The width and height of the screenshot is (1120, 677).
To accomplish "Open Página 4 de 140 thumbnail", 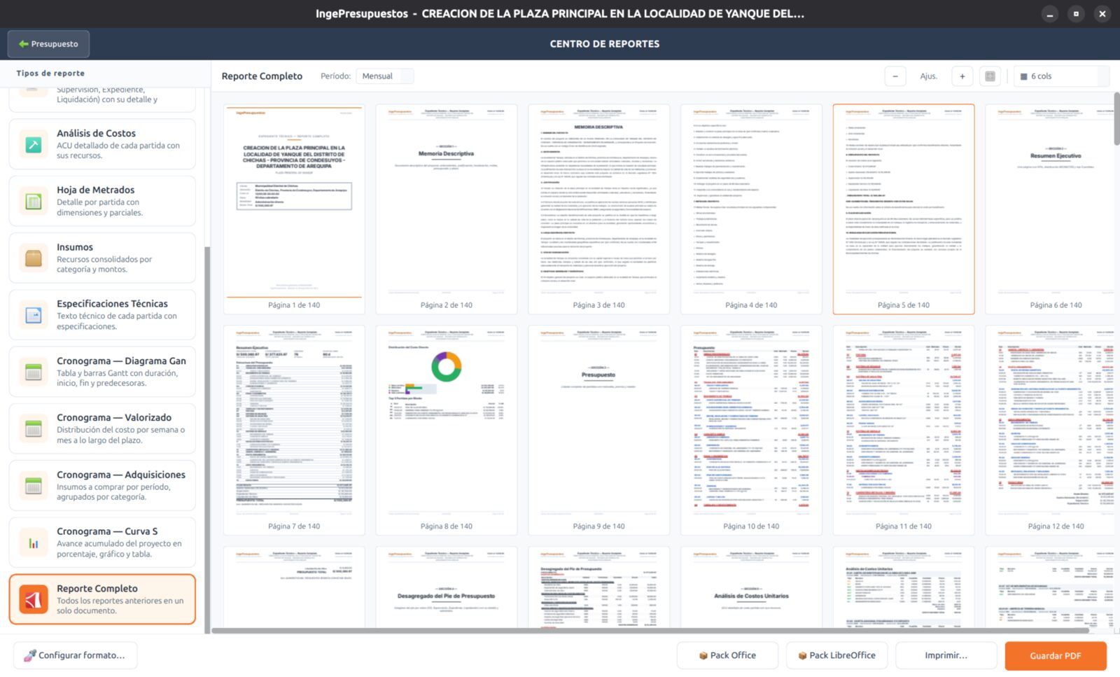I will [751, 209].
